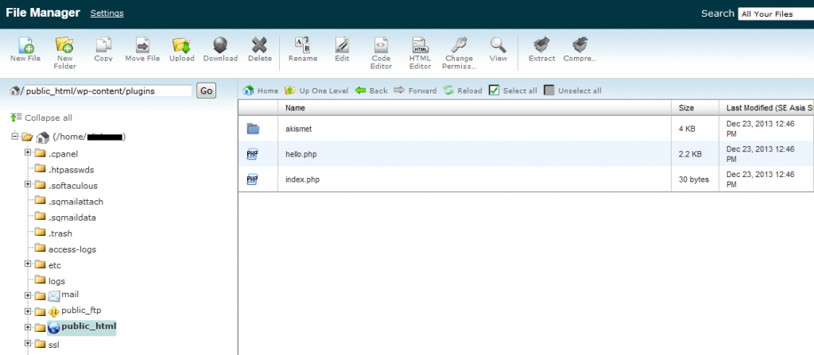
Task: Expand the mail folder node
Action: (x=28, y=295)
